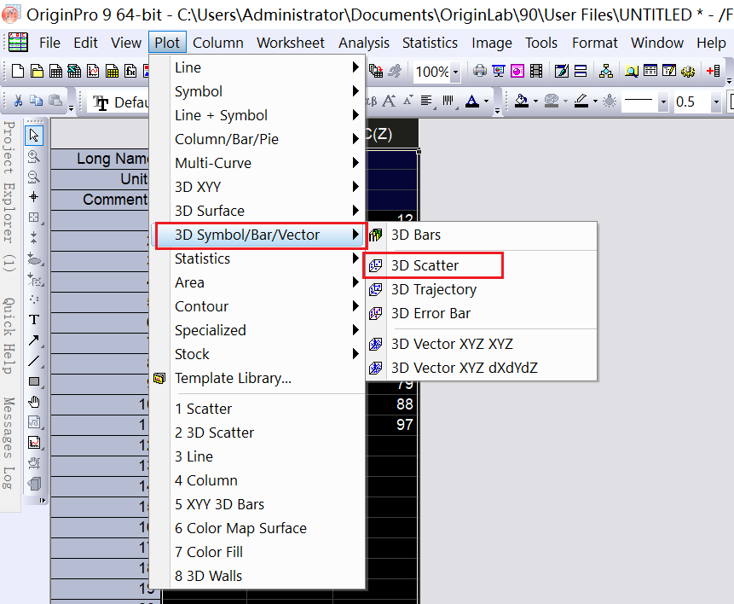Select the Zoom In tool

coord(34,156)
